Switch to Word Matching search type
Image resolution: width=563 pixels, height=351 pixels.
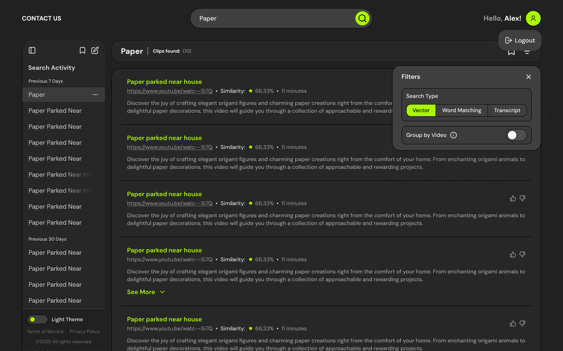pyautogui.click(x=462, y=110)
